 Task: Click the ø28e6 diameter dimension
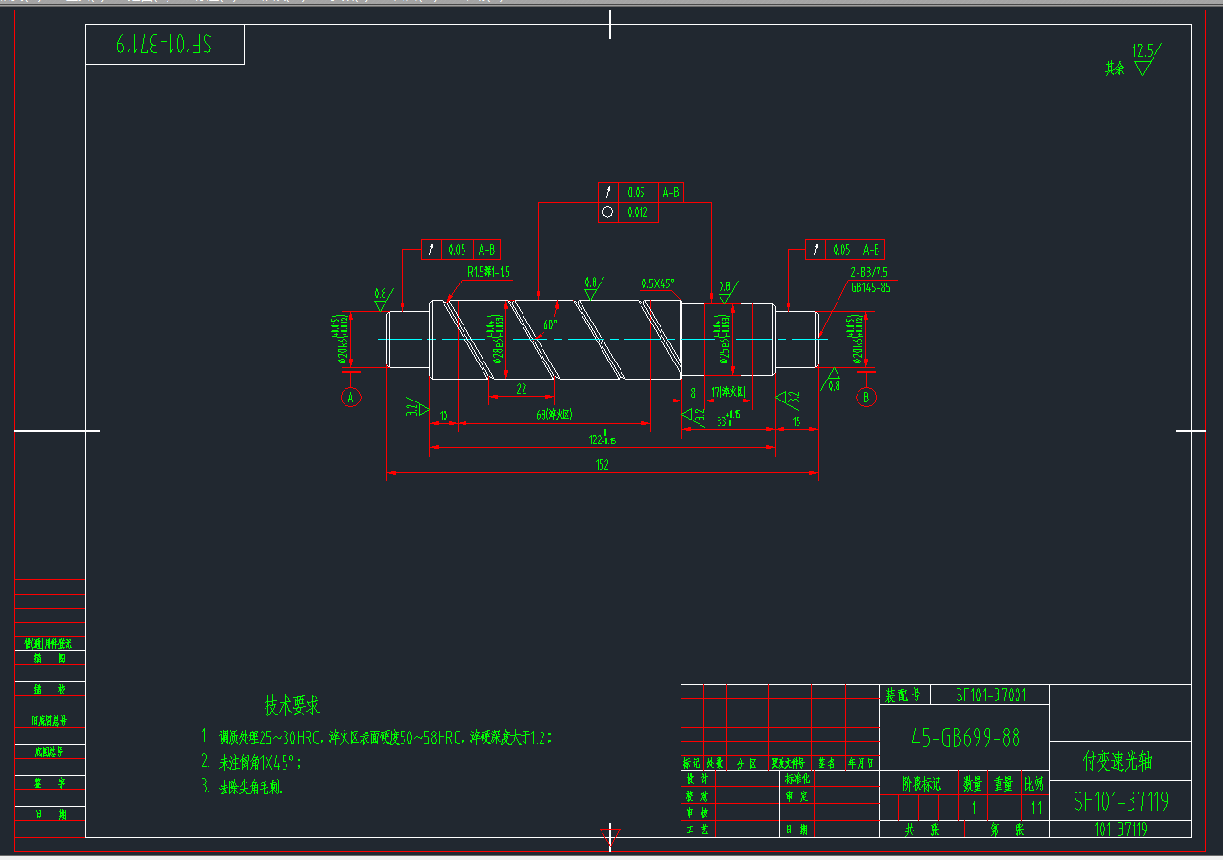coord(497,339)
